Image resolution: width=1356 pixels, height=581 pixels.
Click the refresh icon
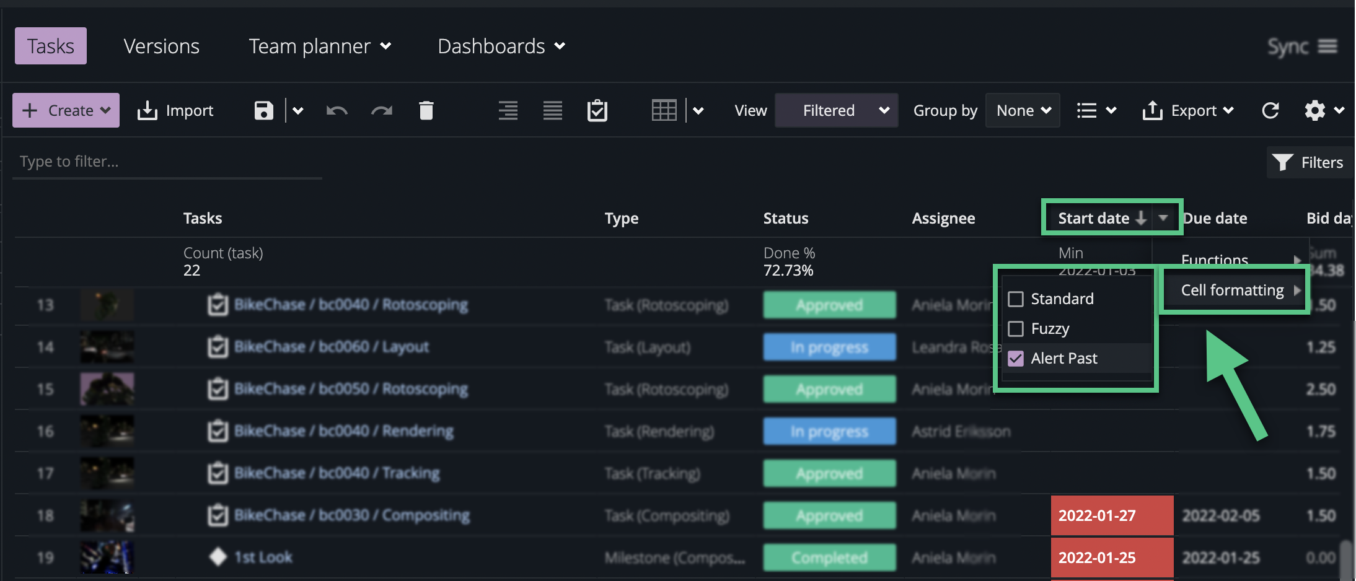(1271, 110)
